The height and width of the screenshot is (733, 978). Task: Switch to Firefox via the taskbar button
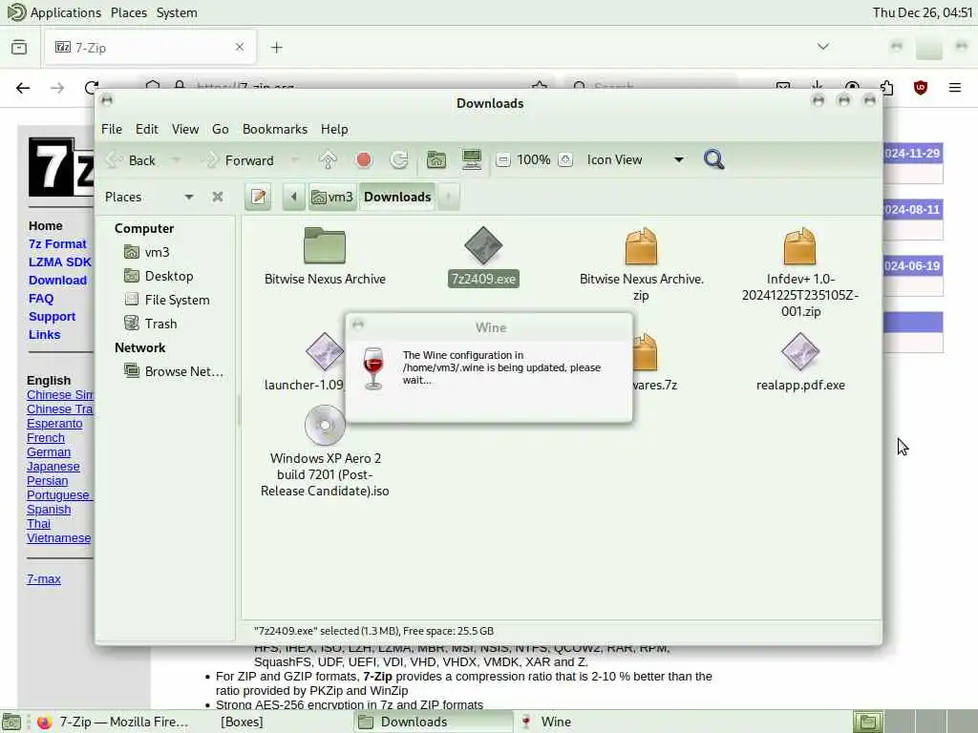(x=114, y=722)
